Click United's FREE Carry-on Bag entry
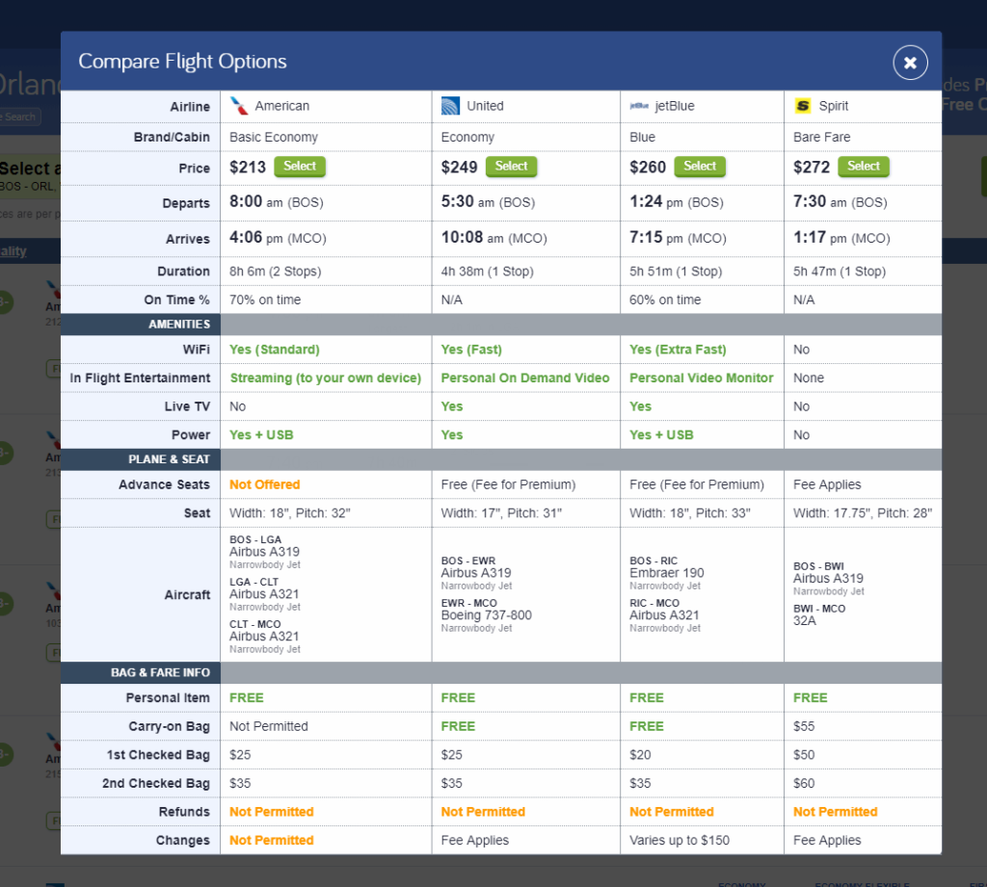The height and width of the screenshot is (887, 987). pyautogui.click(x=458, y=725)
